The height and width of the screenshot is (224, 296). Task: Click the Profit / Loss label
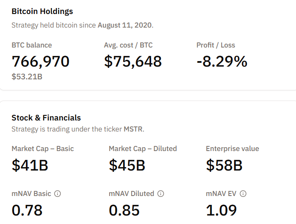pyautogui.click(x=216, y=45)
